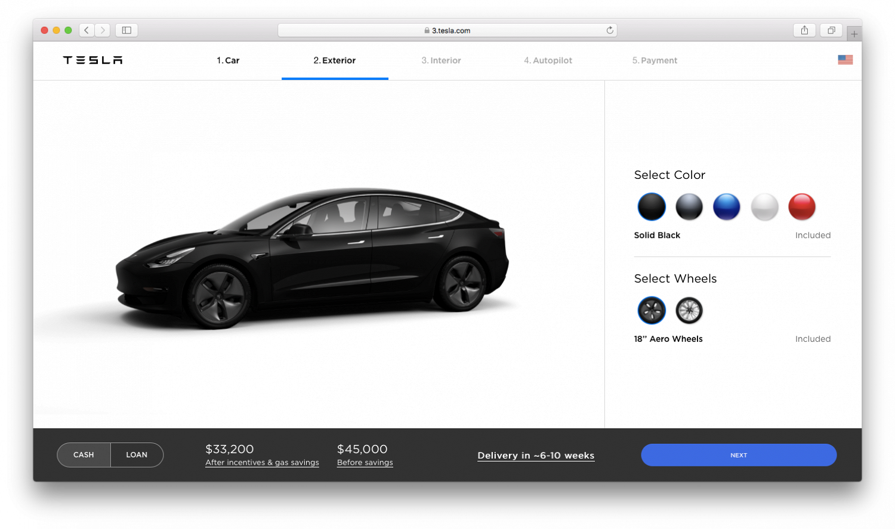Switch payment view to Cash
Screen dimensions: 895x529
click(84, 455)
